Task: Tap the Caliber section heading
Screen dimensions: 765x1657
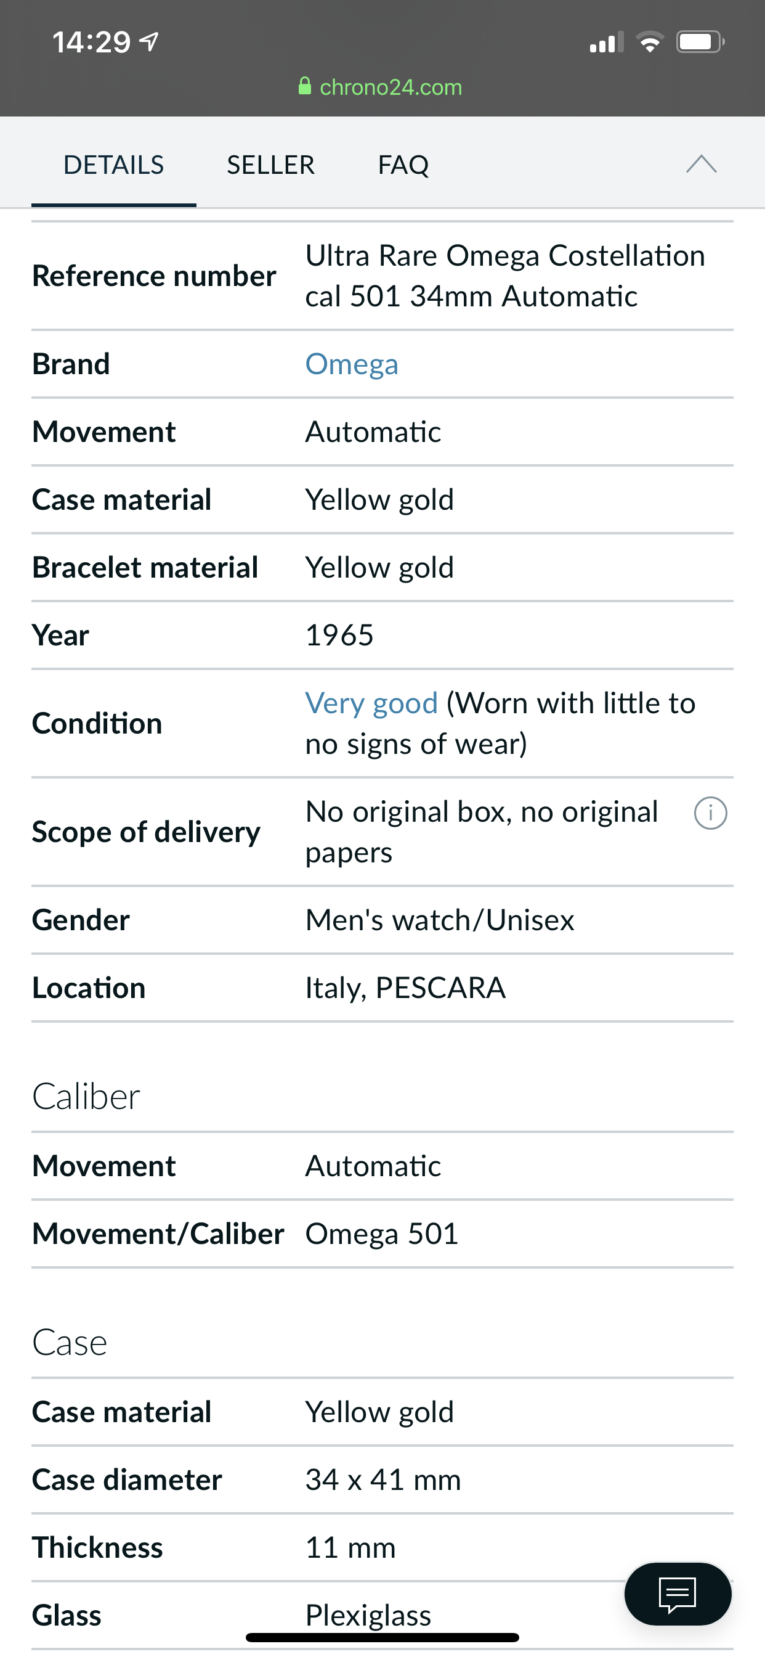Action: pyautogui.click(x=86, y=1097)
